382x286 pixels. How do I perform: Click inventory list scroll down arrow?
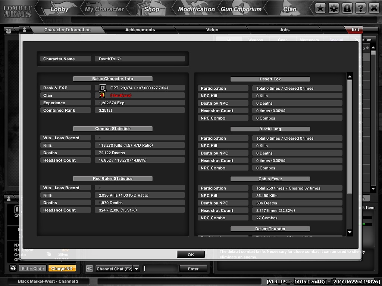point(373,188)
